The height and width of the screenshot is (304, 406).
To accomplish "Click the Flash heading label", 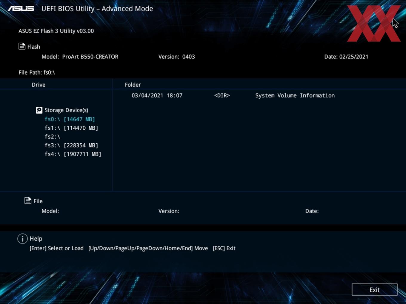I will click(34, 47).
